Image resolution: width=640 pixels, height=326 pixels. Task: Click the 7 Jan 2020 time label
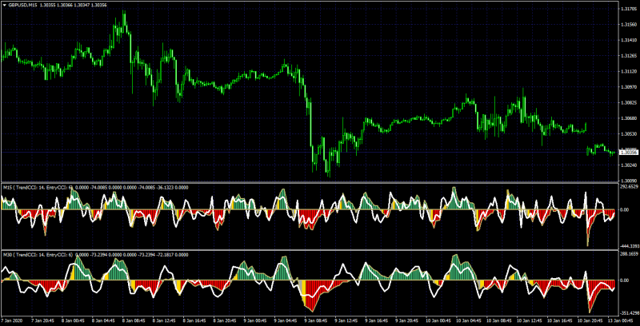pos(12,321)
